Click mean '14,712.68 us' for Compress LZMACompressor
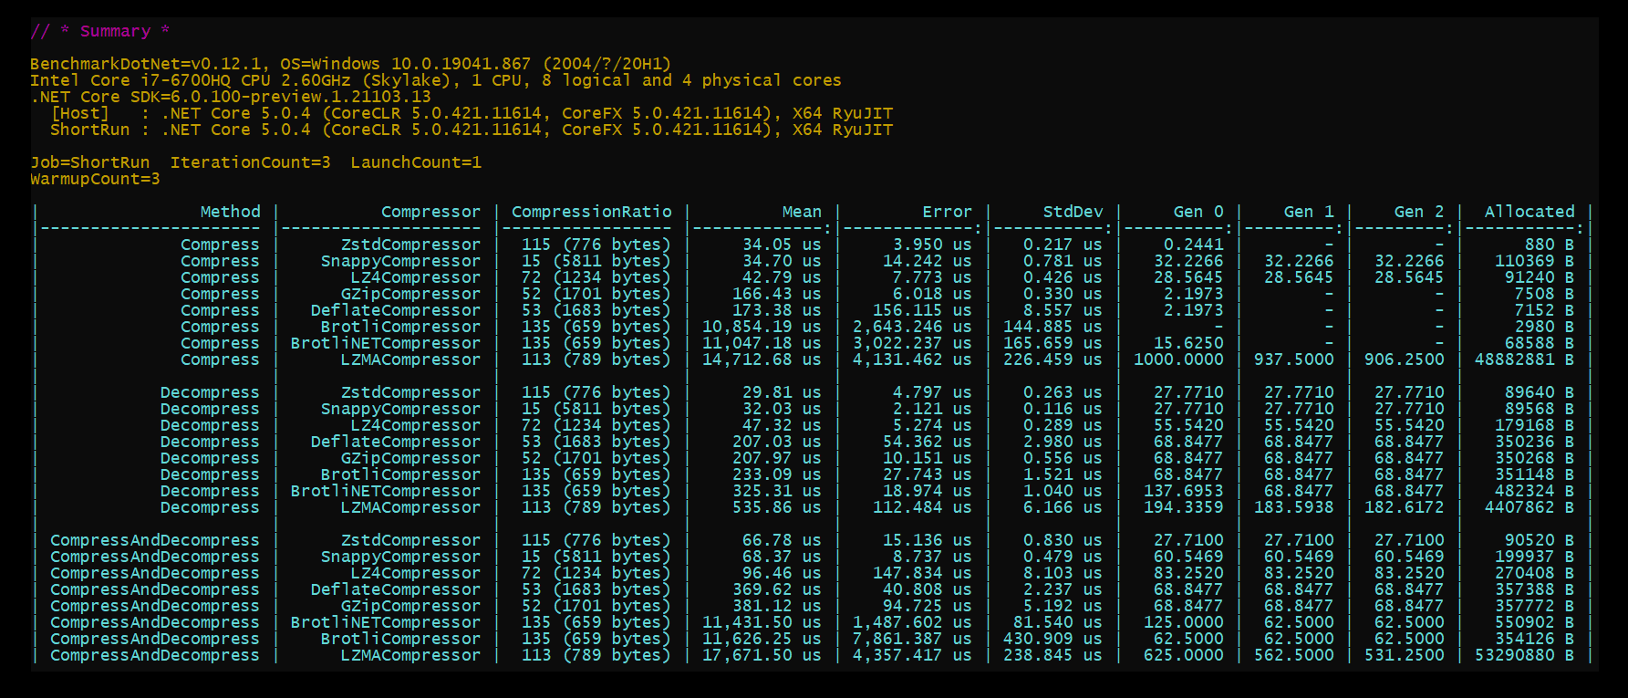This screenshot has height=698, width=1628. click(x=762, y=359)
